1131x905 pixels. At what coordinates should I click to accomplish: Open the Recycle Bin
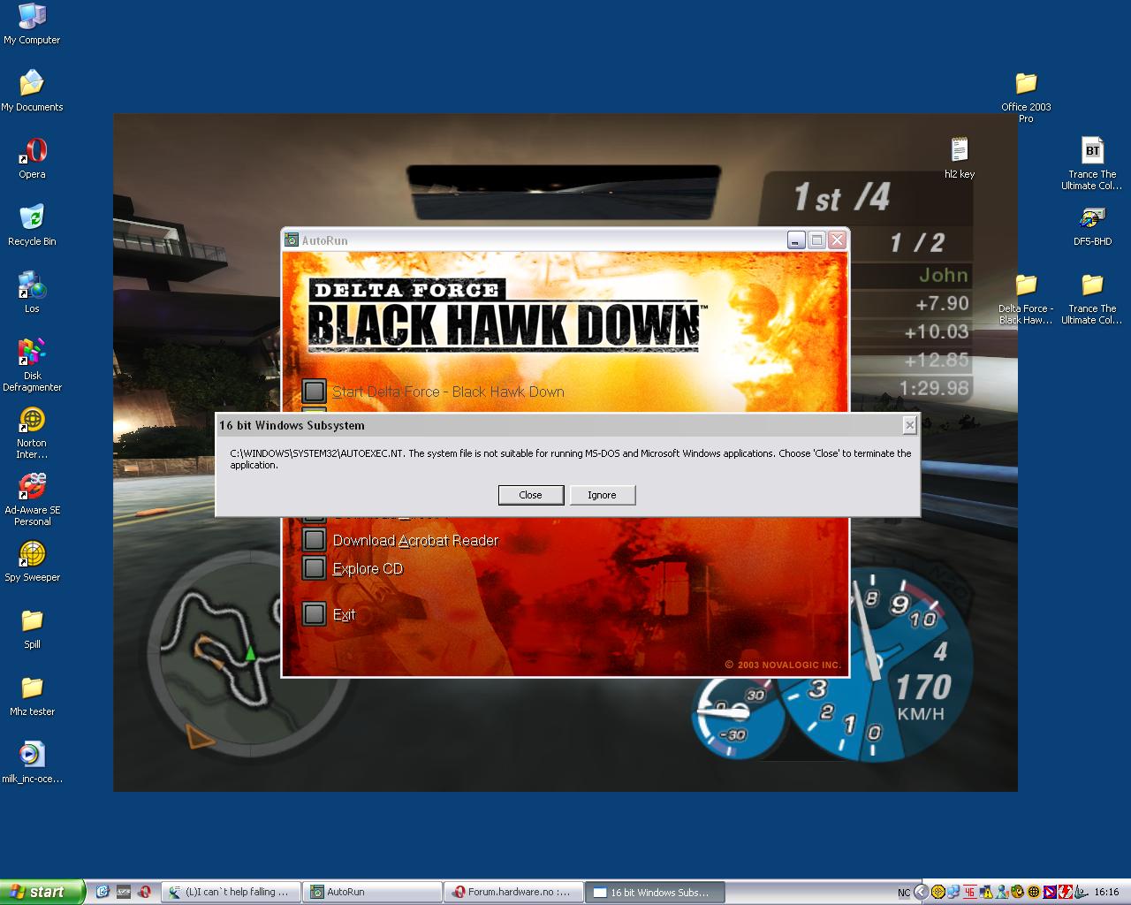pyautogui.click(x=32, y=225)
